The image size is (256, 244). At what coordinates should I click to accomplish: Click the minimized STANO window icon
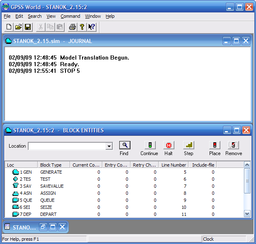tap(7, 227)
